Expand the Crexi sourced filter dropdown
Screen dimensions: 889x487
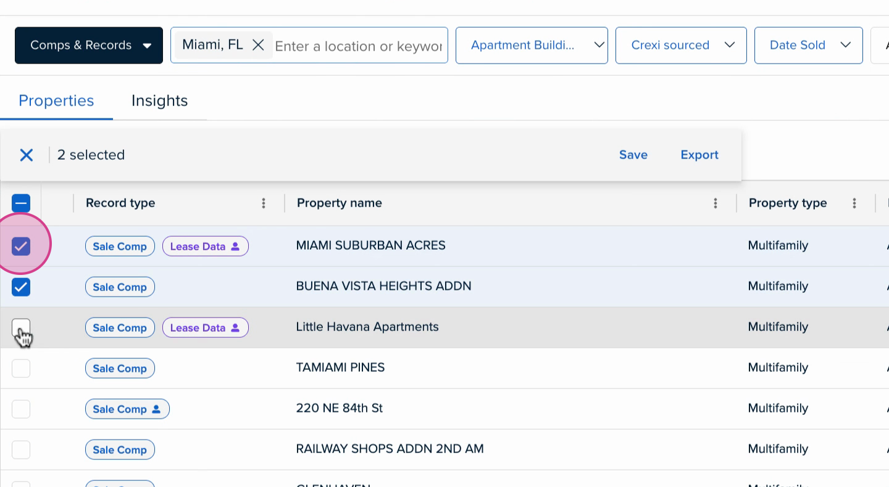click(680, 45)
